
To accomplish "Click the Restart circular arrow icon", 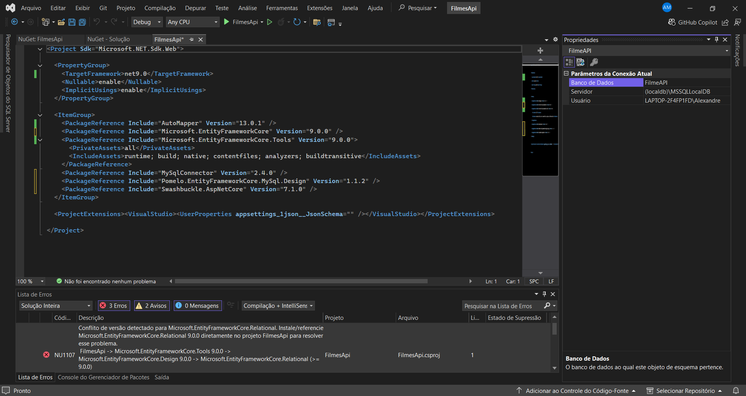I will point(297,22).
